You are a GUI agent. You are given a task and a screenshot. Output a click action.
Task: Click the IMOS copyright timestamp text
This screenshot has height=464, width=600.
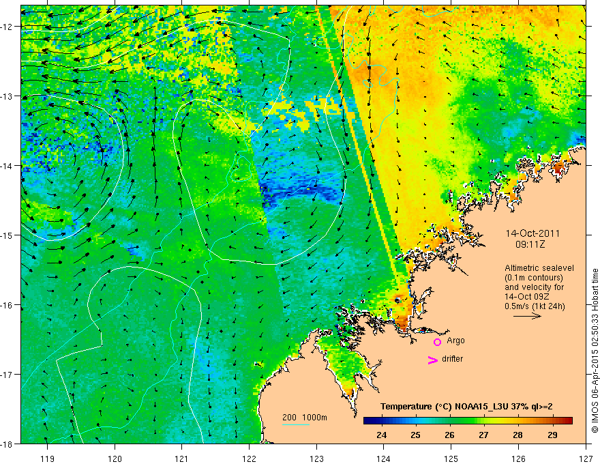595,351
